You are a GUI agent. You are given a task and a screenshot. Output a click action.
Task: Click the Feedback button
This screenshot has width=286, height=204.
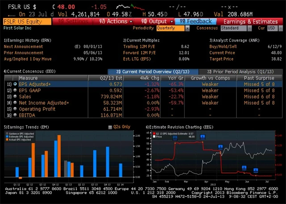pyautogui.click(x=196, y=21)
